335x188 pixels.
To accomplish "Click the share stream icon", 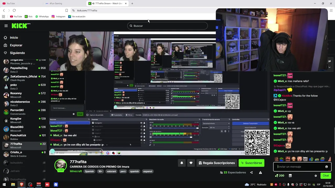I will point(252,173).
